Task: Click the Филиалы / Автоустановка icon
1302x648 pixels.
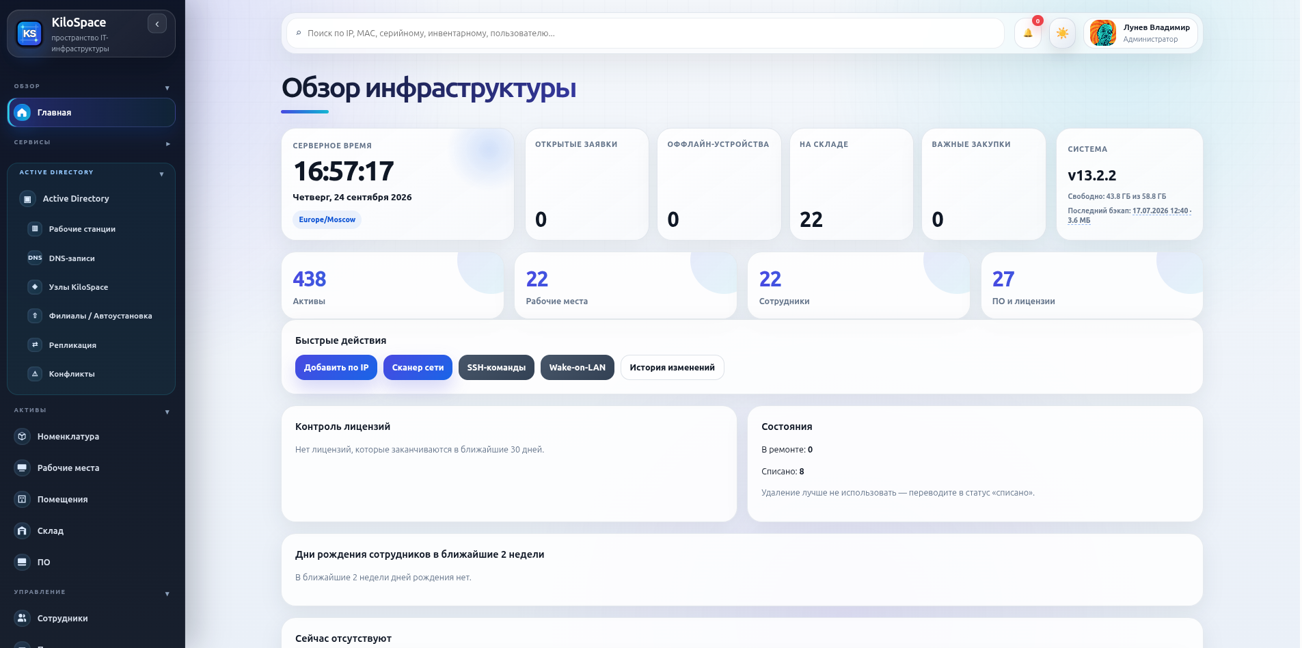Action: 35,316
